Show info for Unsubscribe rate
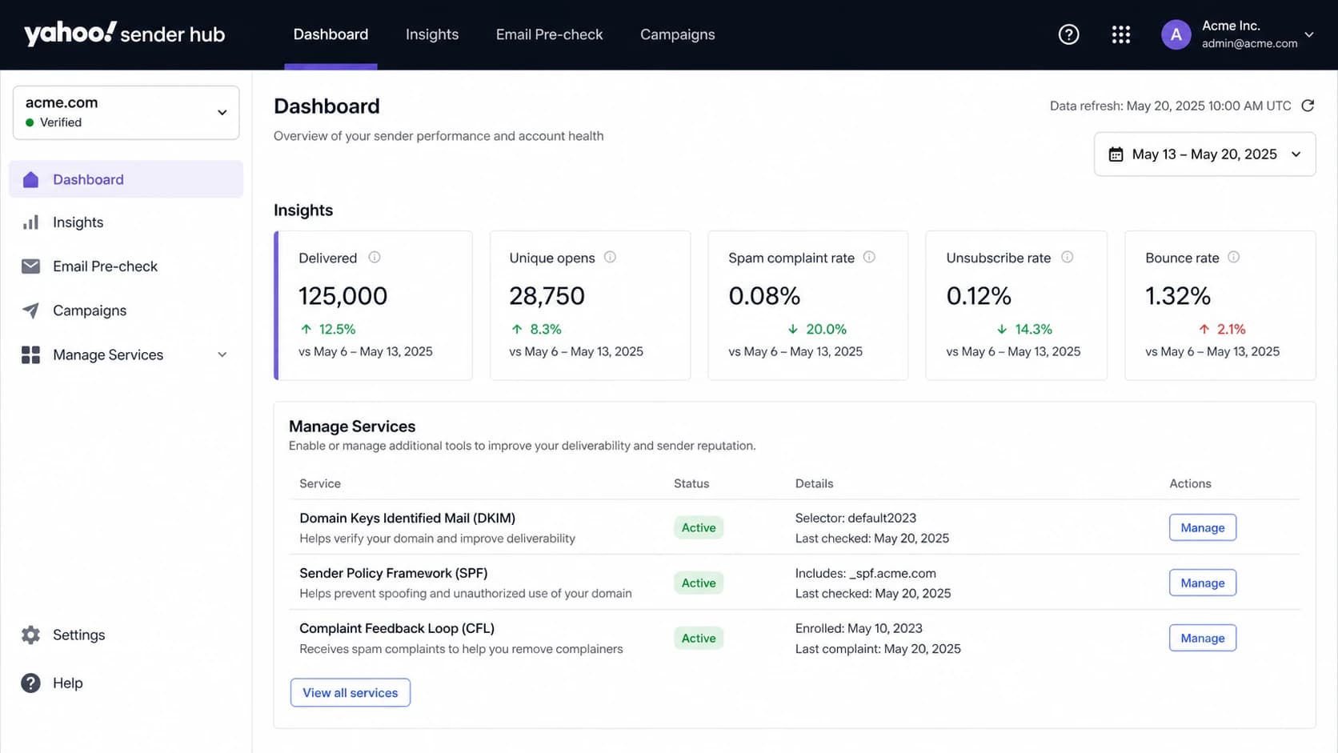 1067,257
